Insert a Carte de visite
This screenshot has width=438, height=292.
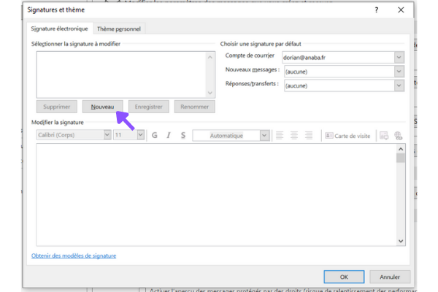tap(347, 136)
